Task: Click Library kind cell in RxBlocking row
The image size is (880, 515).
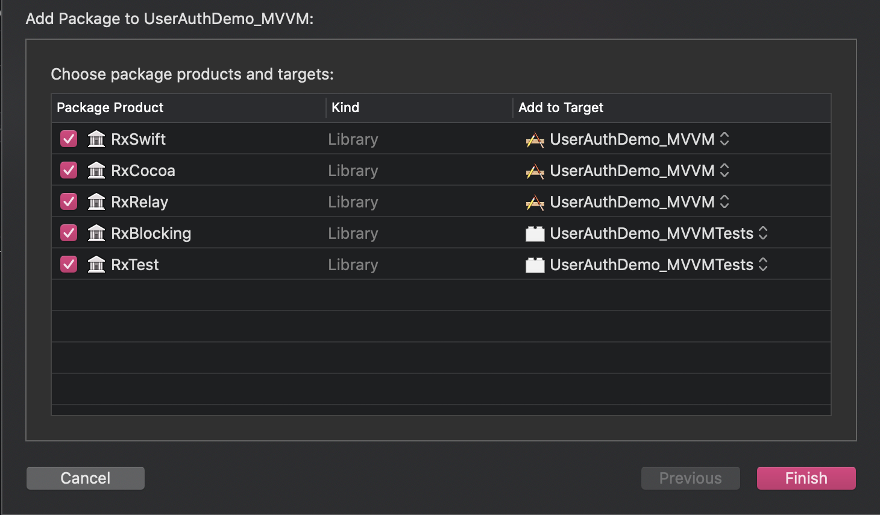Action: (x=353, y=233)
